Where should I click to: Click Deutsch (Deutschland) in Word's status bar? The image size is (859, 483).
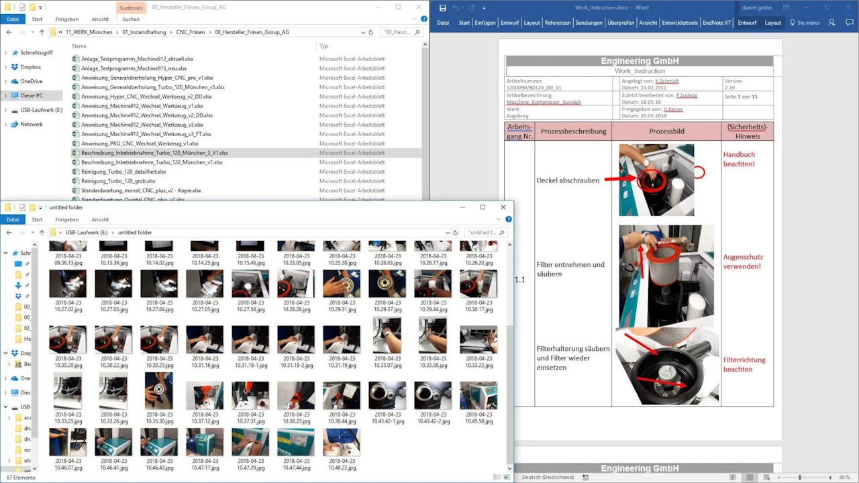point(548,477)
